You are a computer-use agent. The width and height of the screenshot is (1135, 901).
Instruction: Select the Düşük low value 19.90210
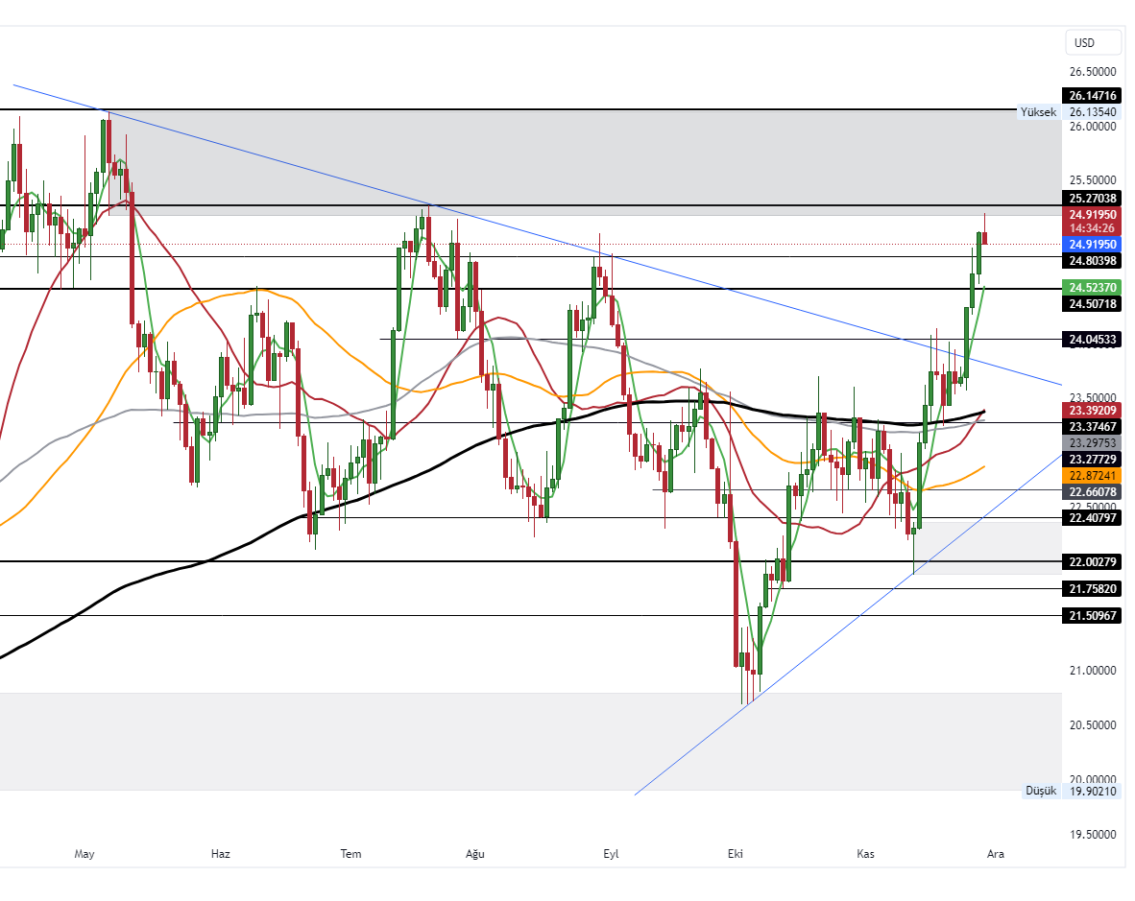coord(1091,790)
